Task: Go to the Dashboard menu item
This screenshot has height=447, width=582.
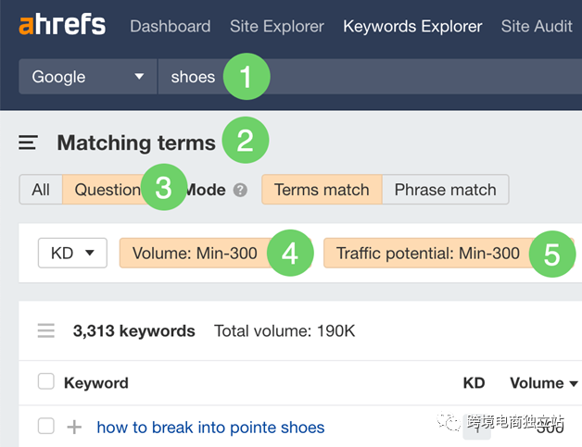Action: click(171, 26)
